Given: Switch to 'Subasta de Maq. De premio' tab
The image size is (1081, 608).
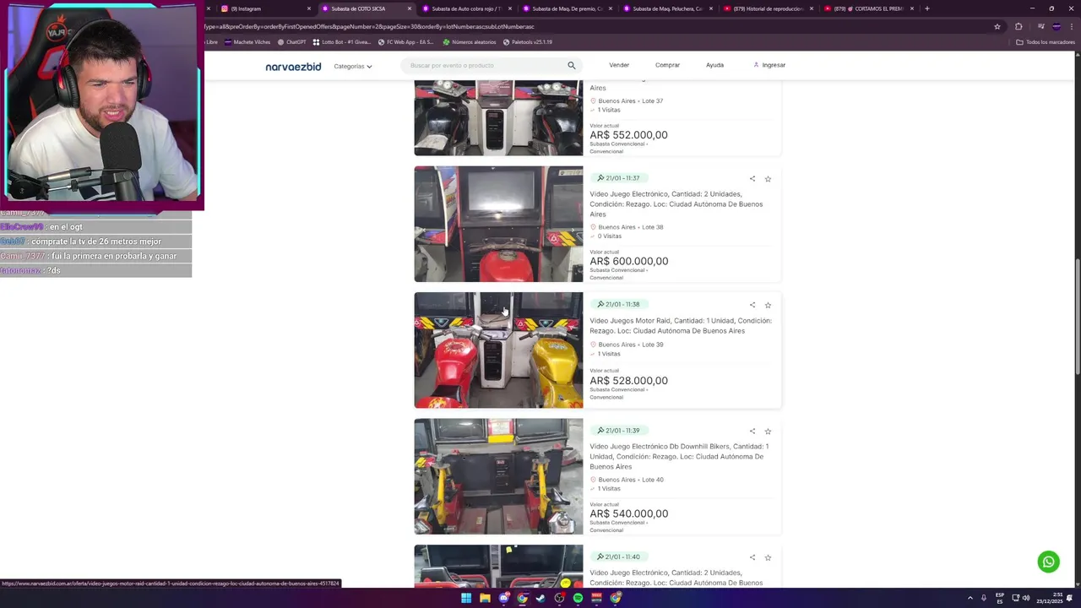Looking at the screenshot, I should [x=568, y=8].
